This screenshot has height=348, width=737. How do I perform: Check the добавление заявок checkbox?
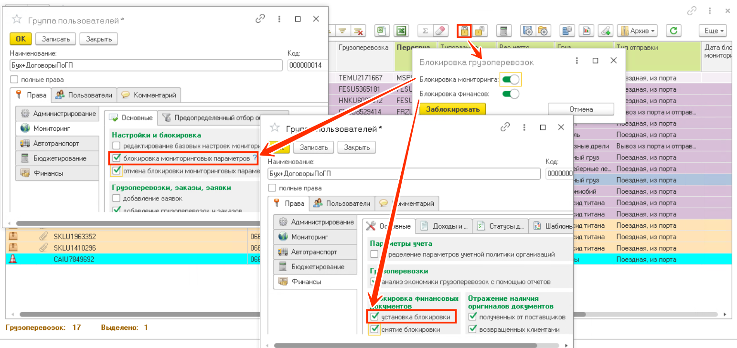116,198
